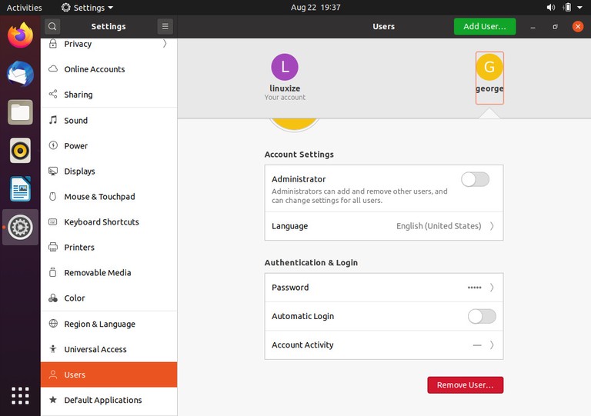This screenshot has height=416, width=591.
Task: Select the george user account
Action: [x=489, y=78]
